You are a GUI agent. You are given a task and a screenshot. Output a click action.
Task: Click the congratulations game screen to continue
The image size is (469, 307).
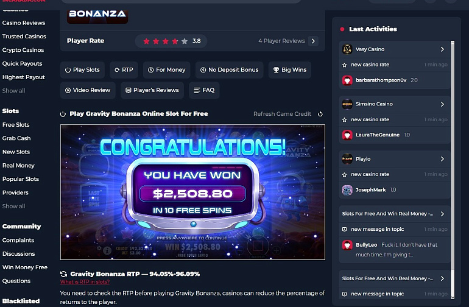click(x=192, y=192)
